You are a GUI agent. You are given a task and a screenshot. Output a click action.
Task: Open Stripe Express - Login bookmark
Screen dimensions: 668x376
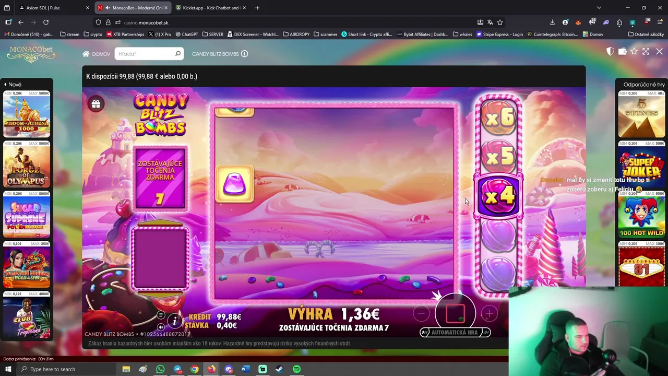pos(499,34)
